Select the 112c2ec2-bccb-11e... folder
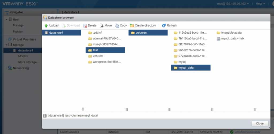This screenshot has width=274, height=134. tap(191, 33)
